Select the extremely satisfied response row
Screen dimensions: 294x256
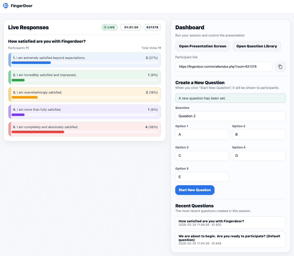click(x=85, y=60)
